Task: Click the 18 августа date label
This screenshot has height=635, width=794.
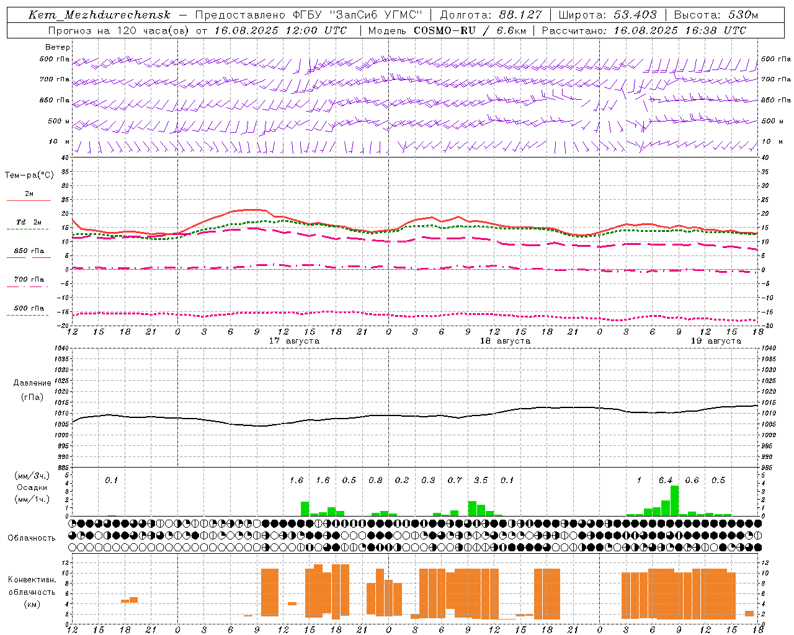Action: pos(505,341)
